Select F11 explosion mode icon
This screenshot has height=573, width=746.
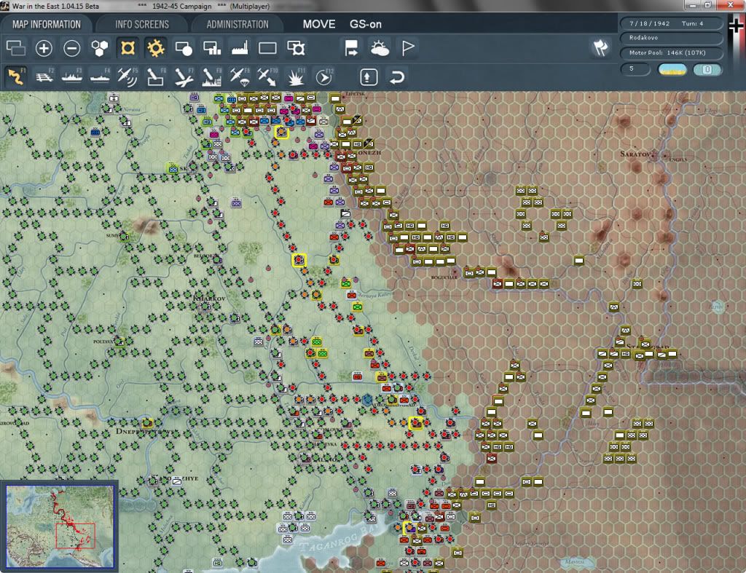[296, 76]
